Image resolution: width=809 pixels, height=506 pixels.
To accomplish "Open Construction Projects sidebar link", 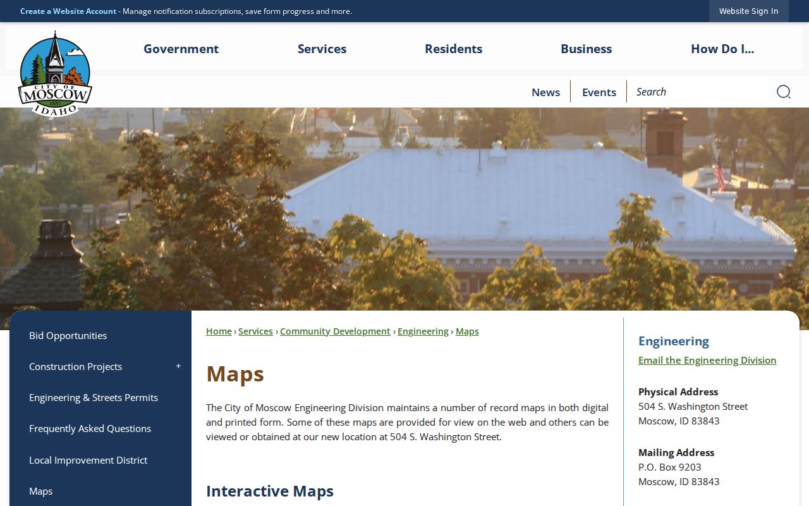I will click(75, 366).
